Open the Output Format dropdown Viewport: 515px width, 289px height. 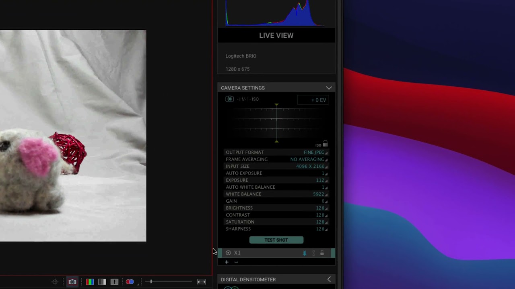coord(316,153)
